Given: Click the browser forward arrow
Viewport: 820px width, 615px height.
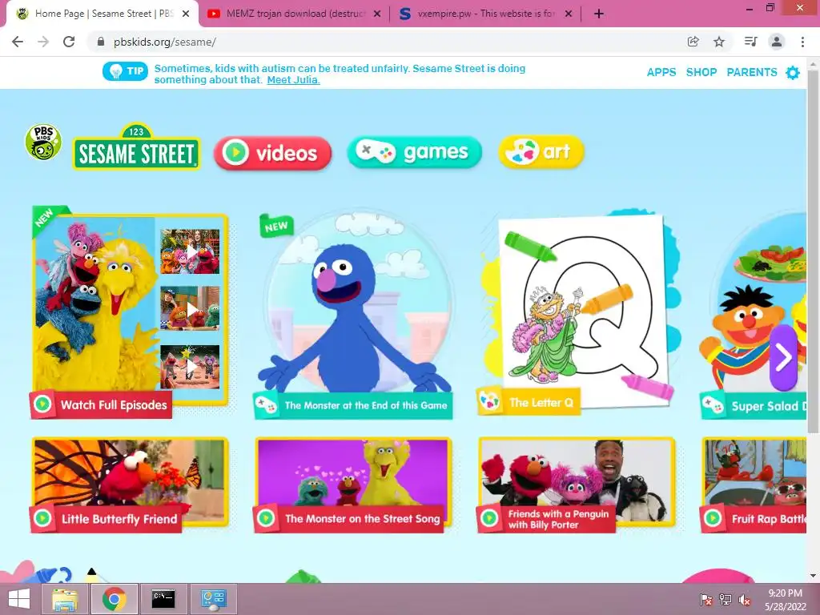Looking at the screenshot, I should [x=43, y=42].
